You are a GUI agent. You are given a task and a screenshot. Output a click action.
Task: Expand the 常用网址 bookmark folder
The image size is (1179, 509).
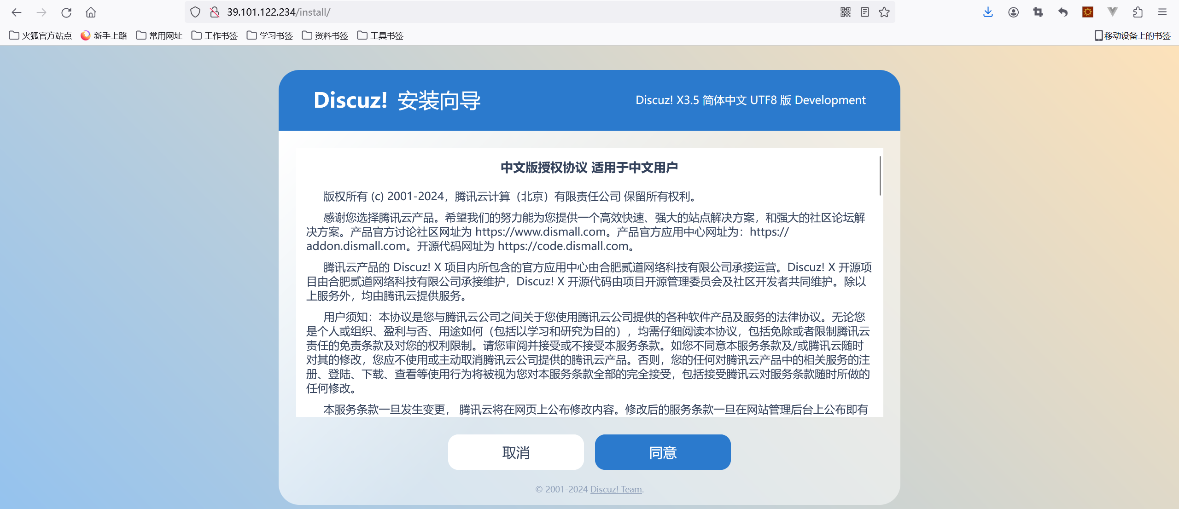point(159,35)
